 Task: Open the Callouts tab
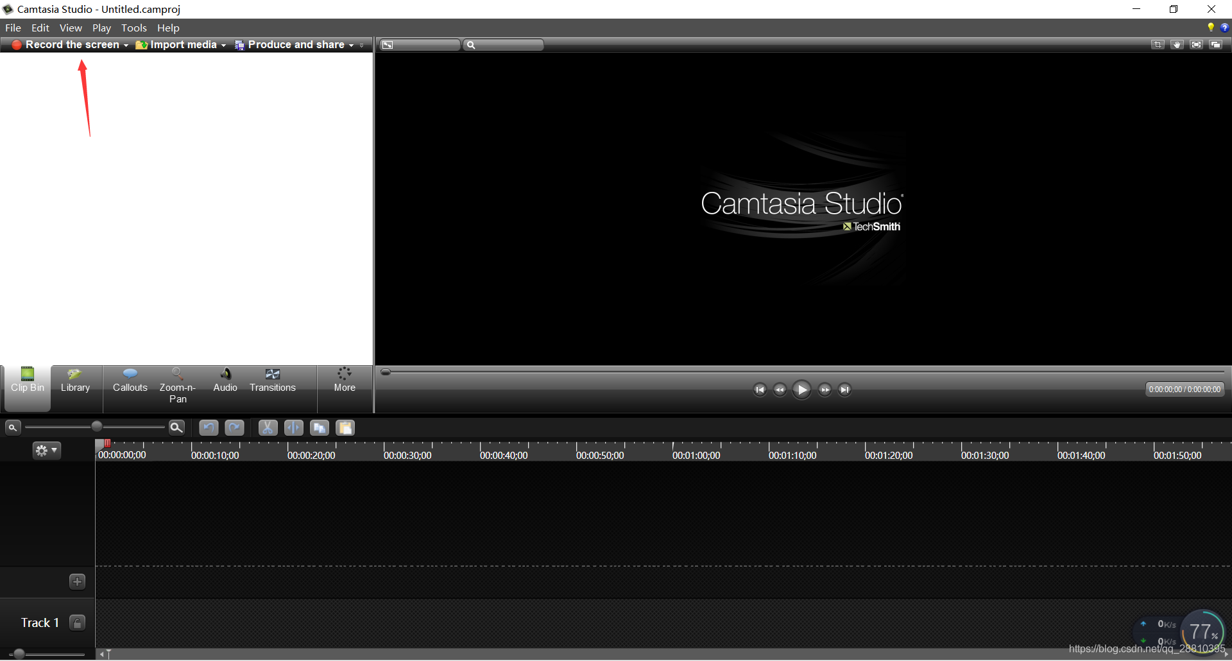[130, 381]
